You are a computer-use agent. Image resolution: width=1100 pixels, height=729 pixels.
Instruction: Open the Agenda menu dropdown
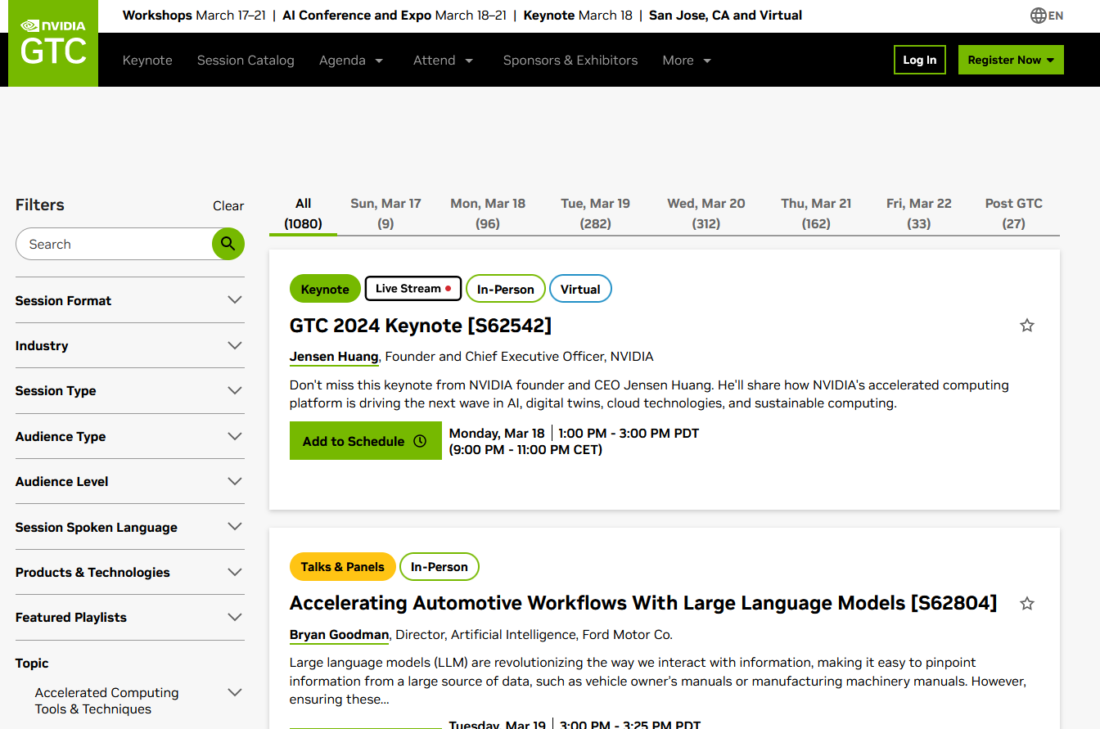click(351, 61)
